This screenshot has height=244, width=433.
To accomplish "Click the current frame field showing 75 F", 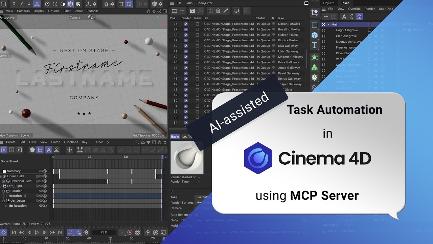I will 104,232.
